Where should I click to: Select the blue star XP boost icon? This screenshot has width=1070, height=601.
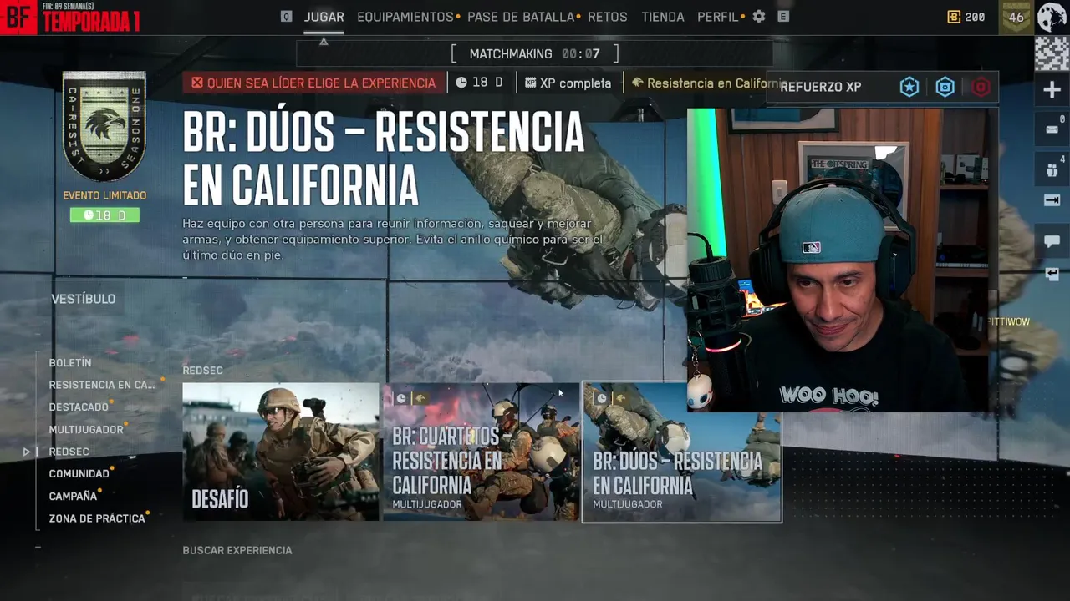click(909, 87)
